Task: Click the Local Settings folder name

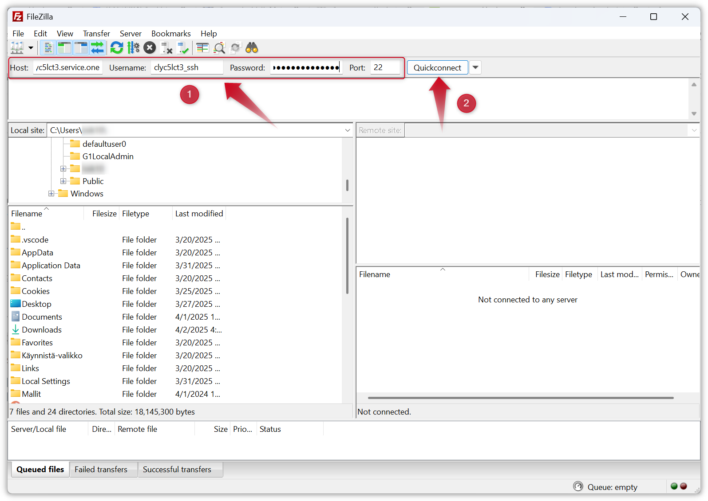Action: coord(46,381)
